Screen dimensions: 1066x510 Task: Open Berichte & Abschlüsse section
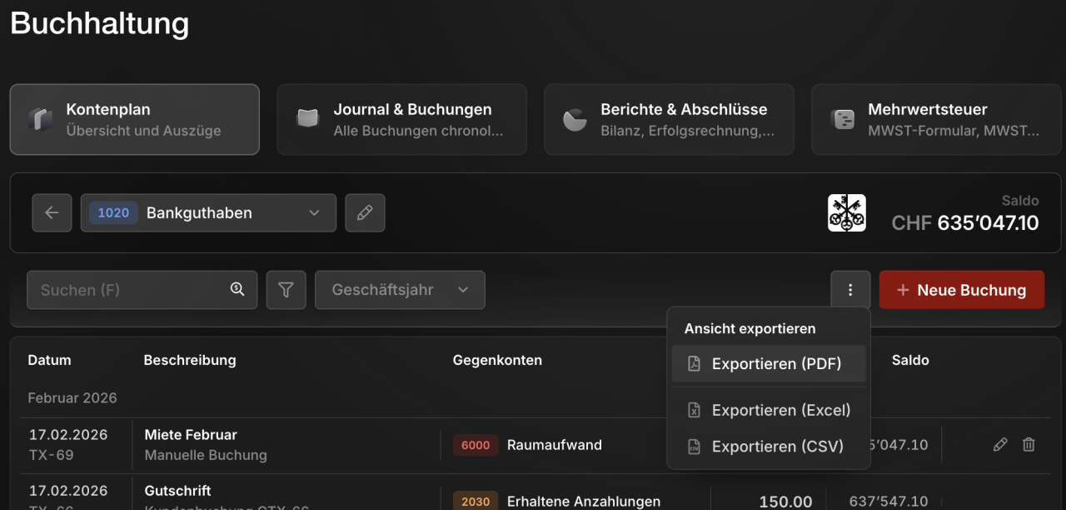[x=669, y=119]
